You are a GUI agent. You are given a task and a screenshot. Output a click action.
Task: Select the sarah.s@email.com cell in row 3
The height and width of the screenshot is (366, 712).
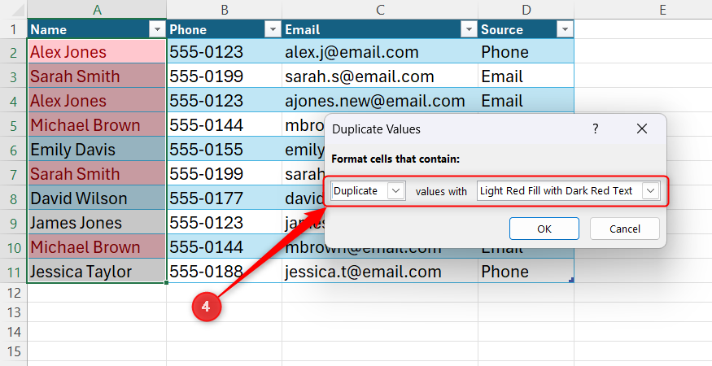(x=380, y=76)
